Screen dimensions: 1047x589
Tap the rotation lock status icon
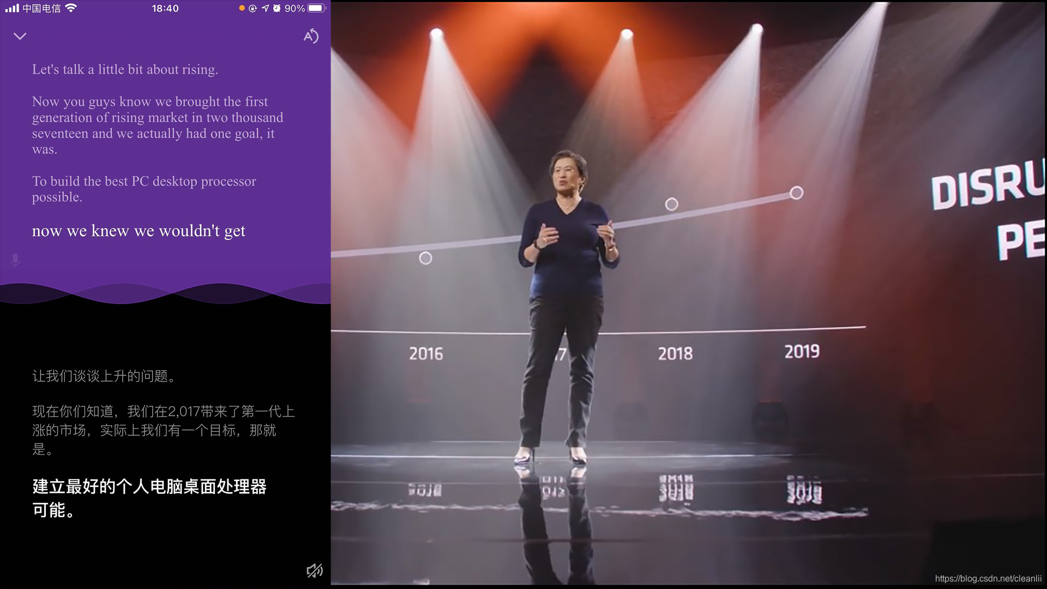(252, 8)
